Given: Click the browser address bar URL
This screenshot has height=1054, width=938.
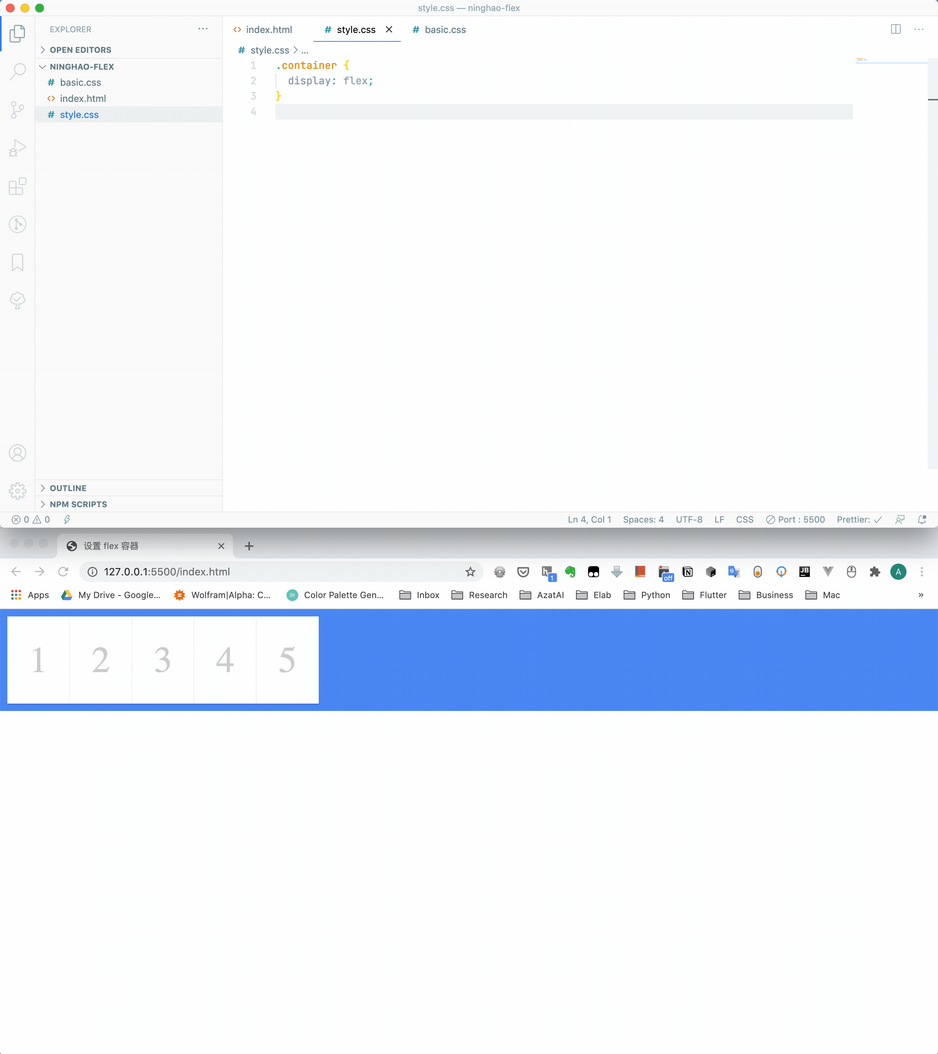Looking at the screenshot, I should (167, 572).
